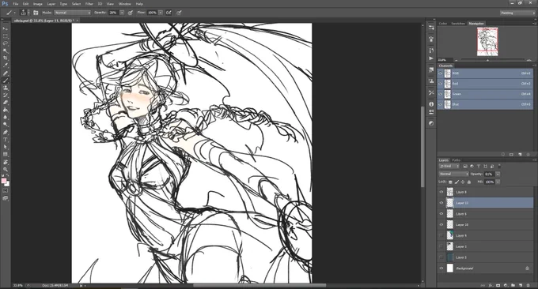The image size is (538, 289).
Task: Select the Lasso tool
Action: [x=6, y=43]
